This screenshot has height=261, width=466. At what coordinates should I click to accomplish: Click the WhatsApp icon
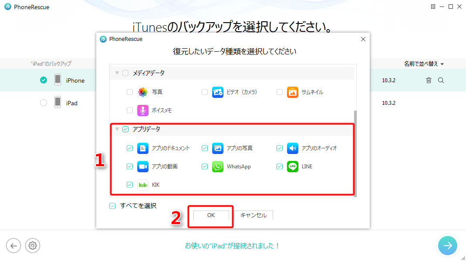point(218,167)
